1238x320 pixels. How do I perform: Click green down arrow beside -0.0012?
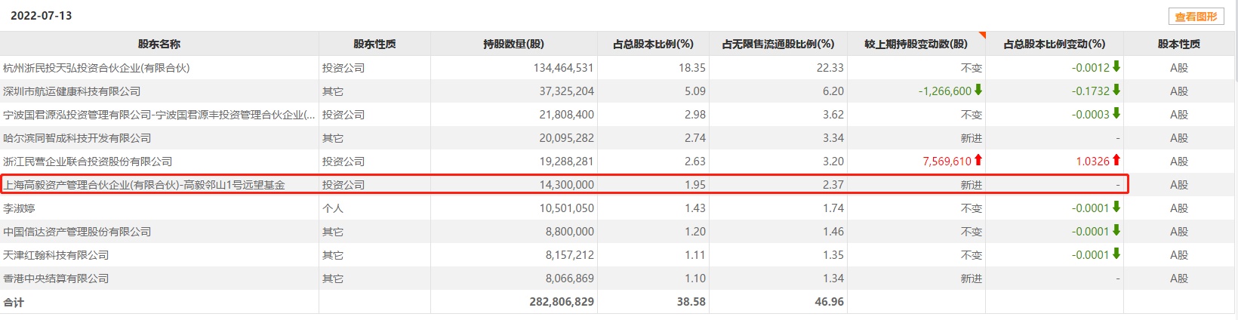point(1116,67)
